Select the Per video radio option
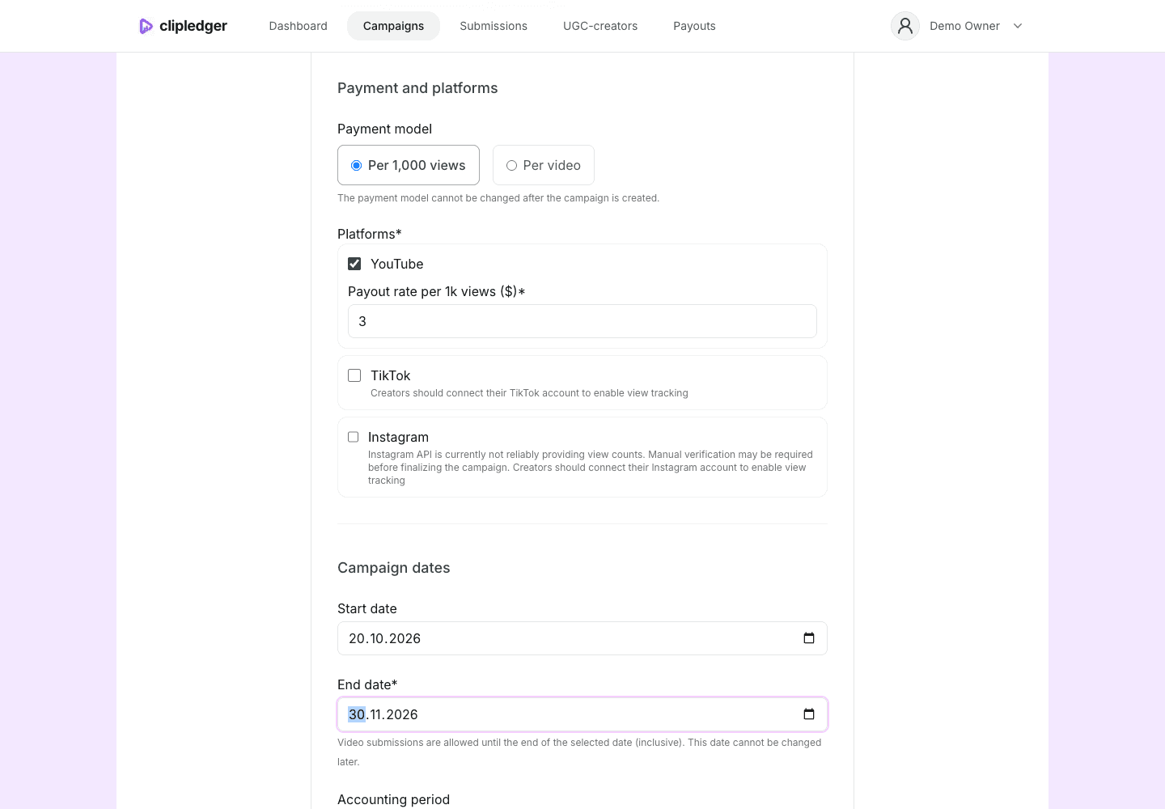1165x809 pixels. click(511, 165)
